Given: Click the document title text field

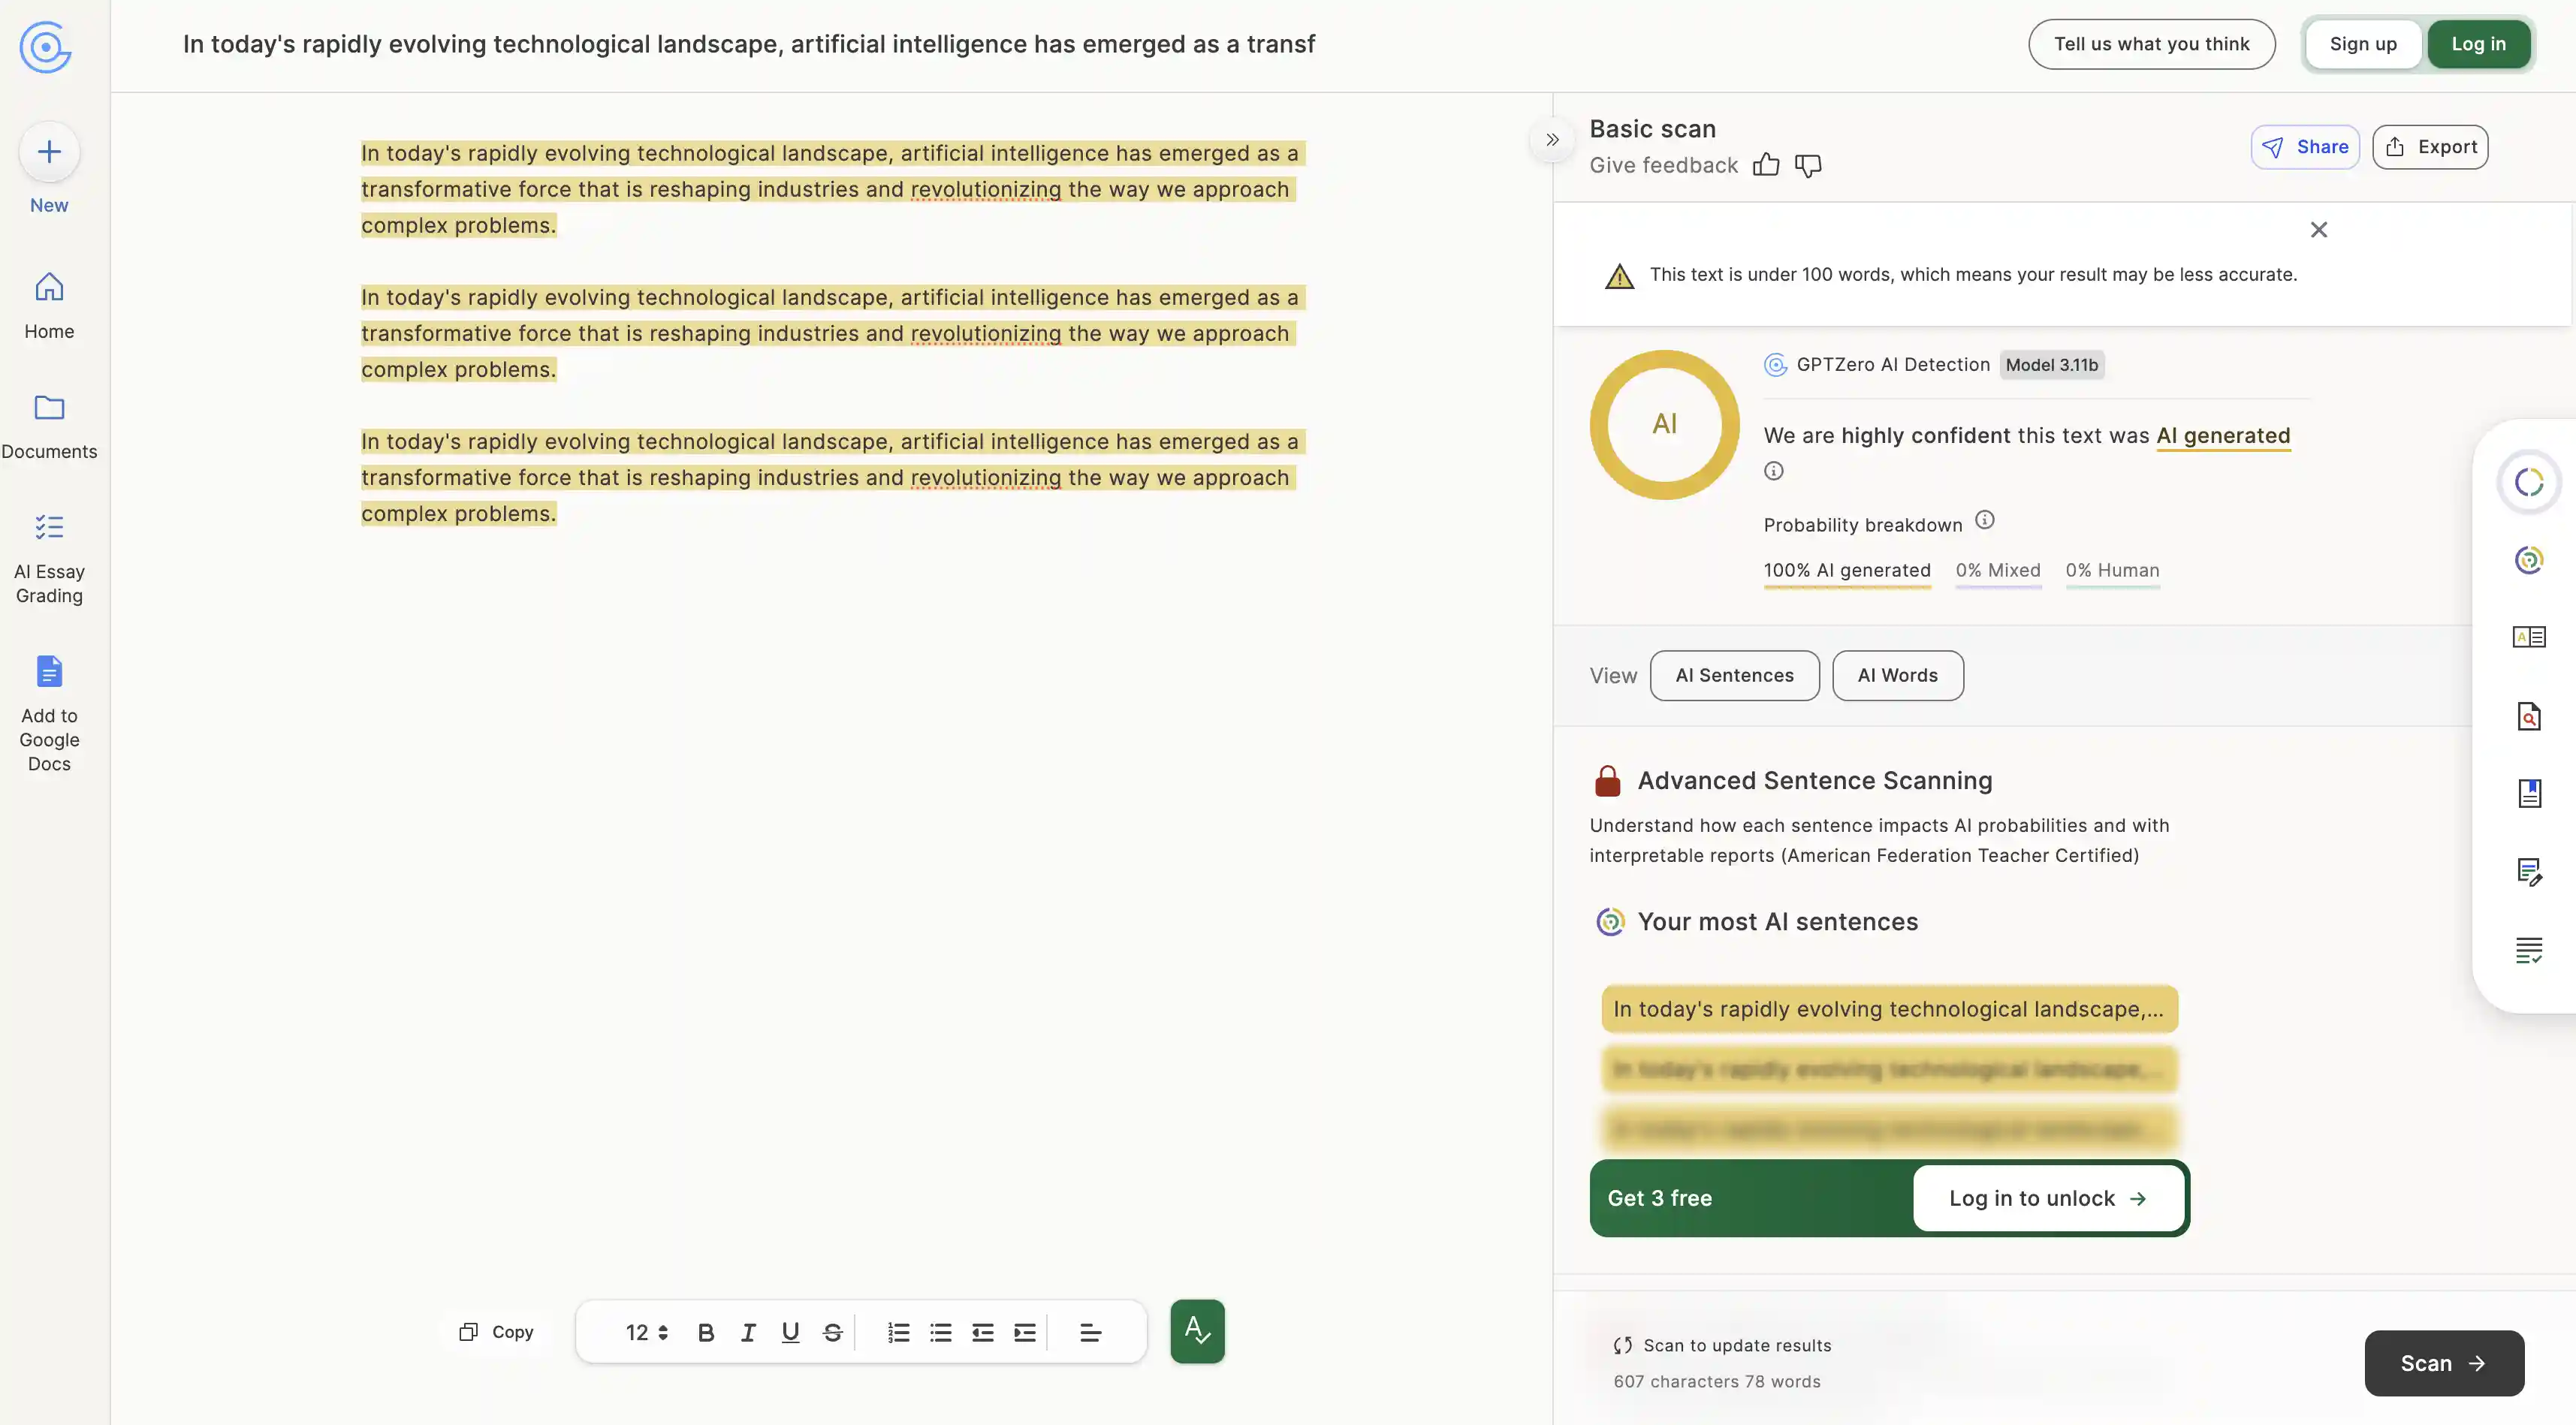Looking at the screenshot, I should pyautogui.click(x=748, y=44).
